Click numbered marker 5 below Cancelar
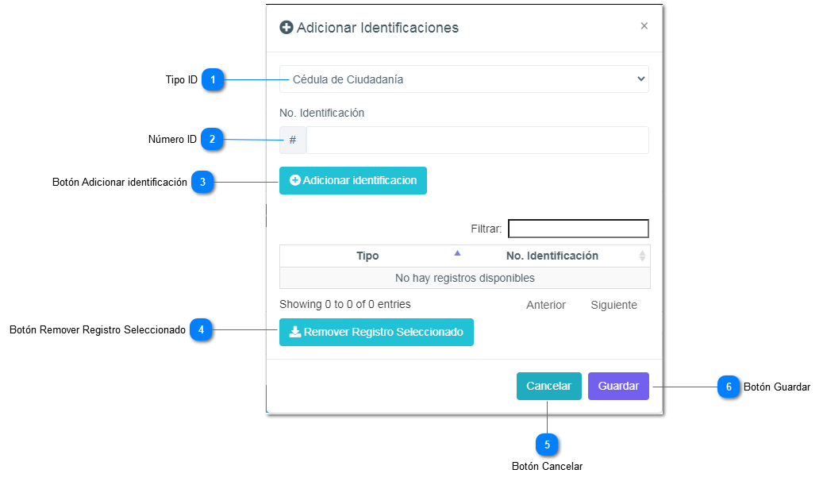 tap(547, 445)
